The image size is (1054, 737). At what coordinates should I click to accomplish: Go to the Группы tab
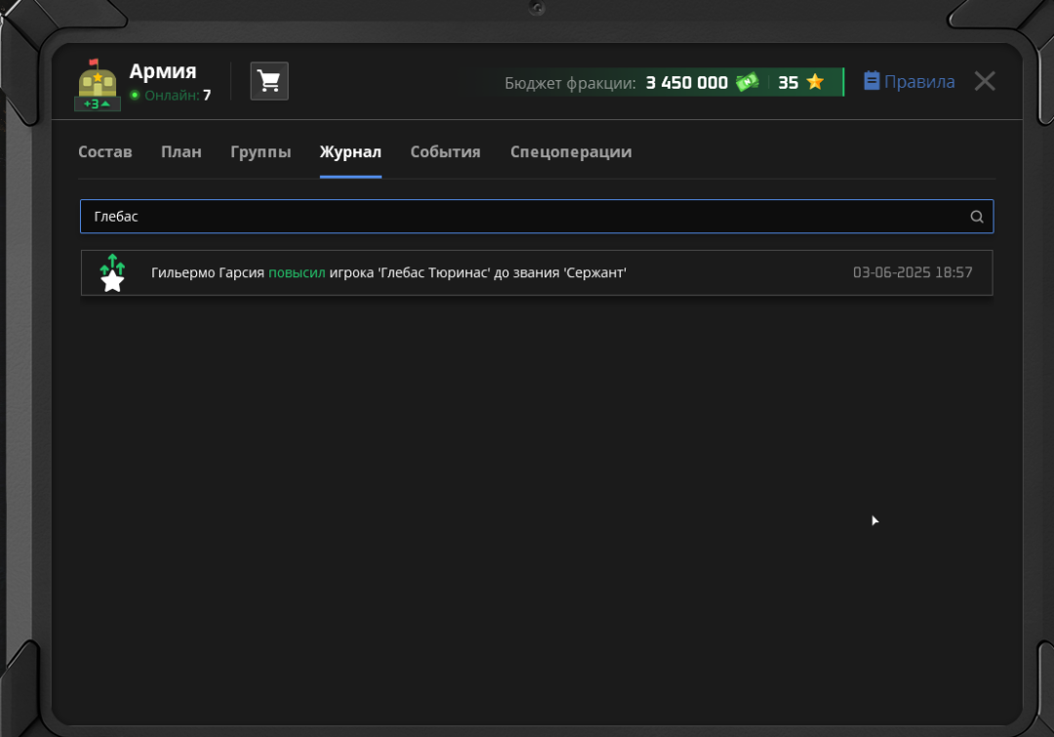point(261,152)
